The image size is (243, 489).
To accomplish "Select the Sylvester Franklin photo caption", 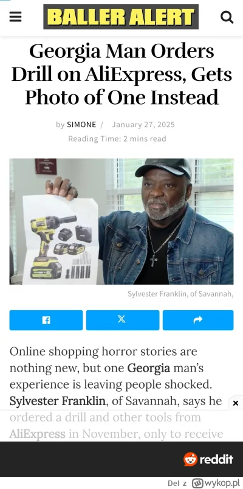I will tap(180, 294).
